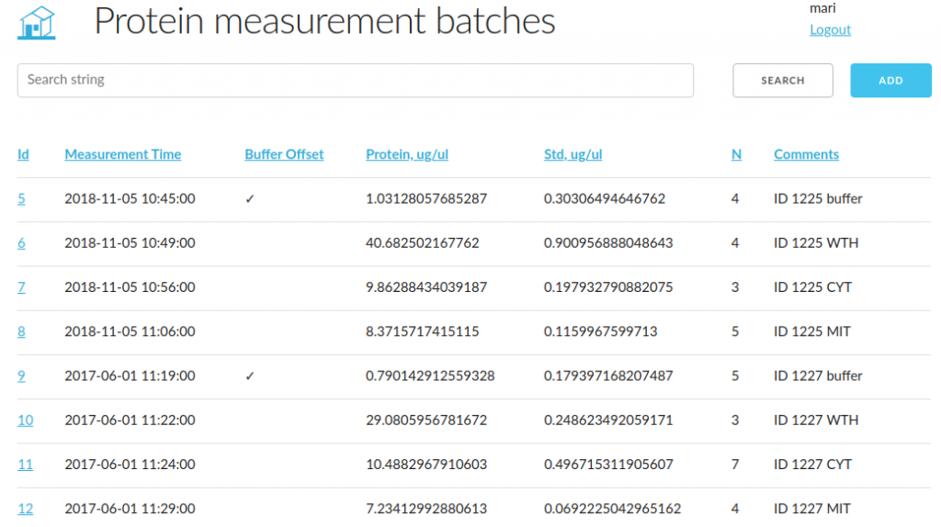The height and width of the screenshot is (527, 941).
Task: Sort by N column header
Action: pyautogui.click(x=736, y=154)
